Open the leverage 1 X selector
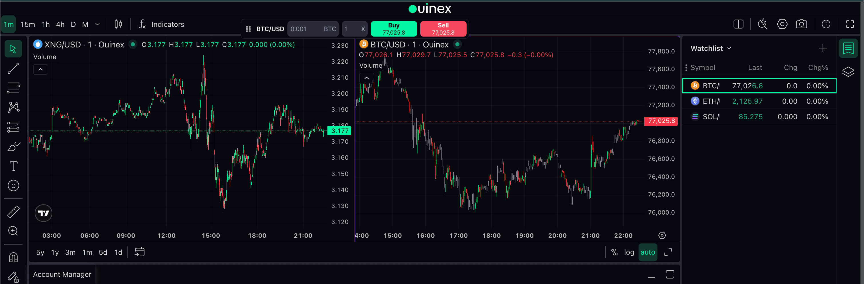This screenshot has width=864, height=284. click(x=355, y=29)
